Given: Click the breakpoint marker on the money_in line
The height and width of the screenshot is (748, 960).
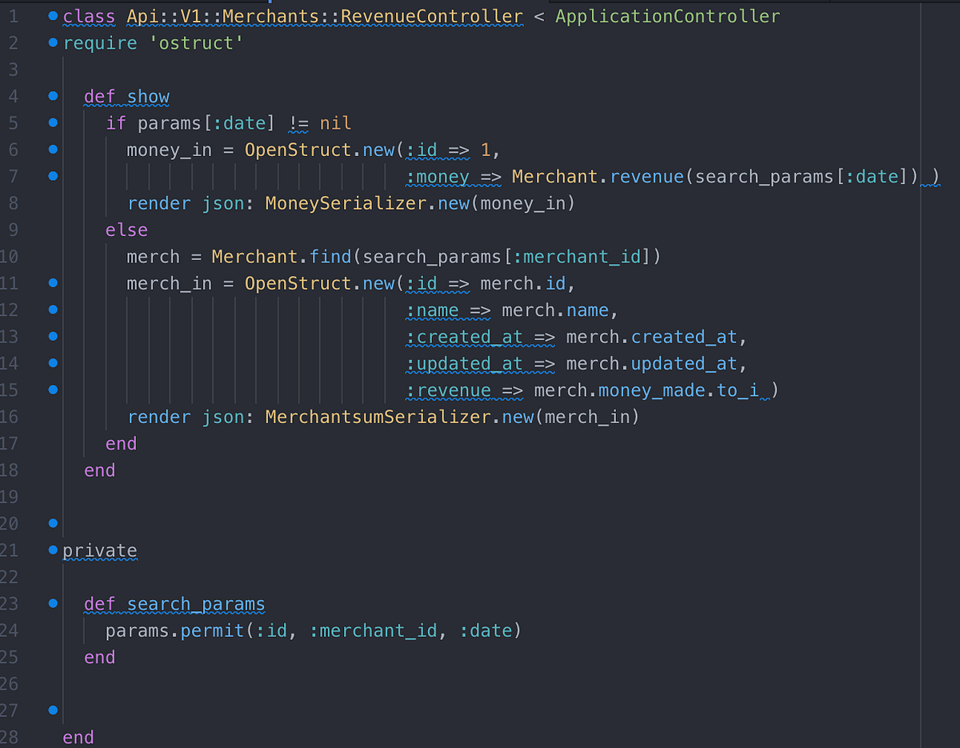Looking at the screenshot, I should 53,149.
